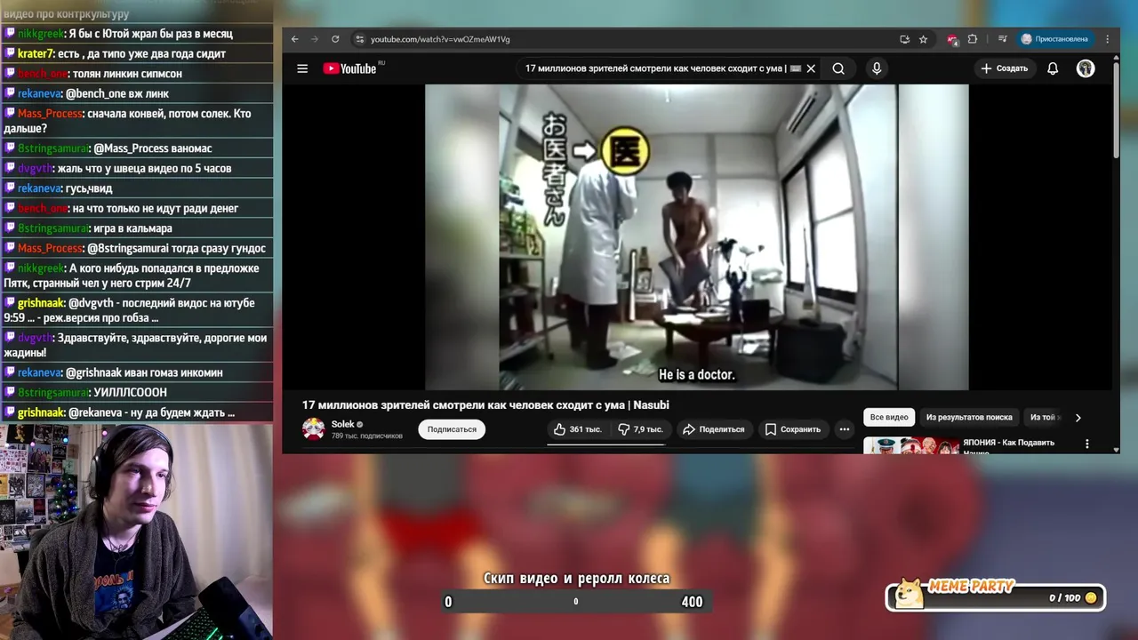Open the video's more actions ellipsis
Screen dimensions: 1138x640
(x=845, y=429)
